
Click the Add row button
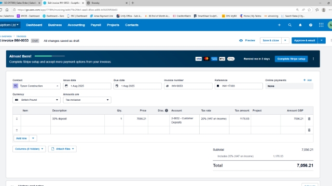pyautogui.click(x=21, y=138)
